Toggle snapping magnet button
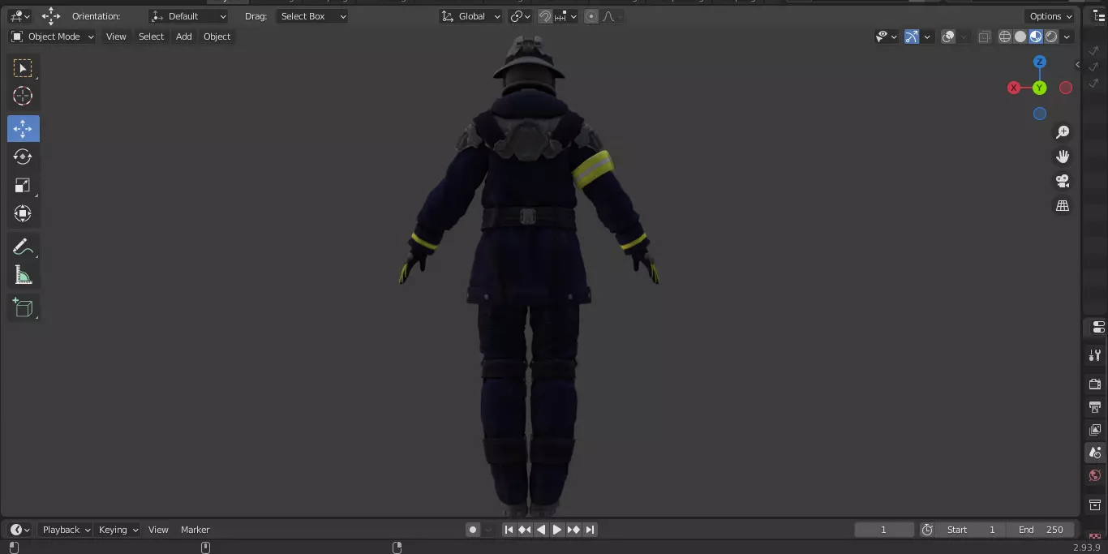Screen dimensions: 1108x554 click(x=545, y=16)
